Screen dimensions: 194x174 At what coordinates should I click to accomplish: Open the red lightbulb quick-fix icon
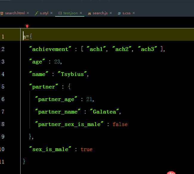(27, 26)
